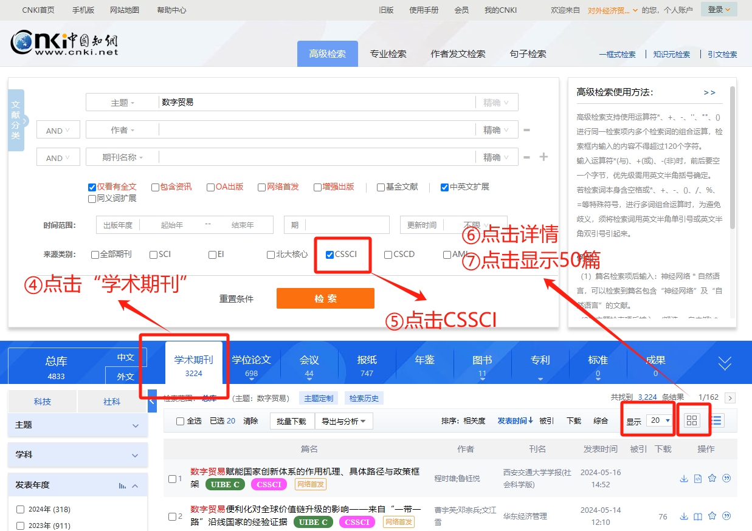Click the >> usage guide arrows
The image size is (752, 531).
[x=709, y=92]
